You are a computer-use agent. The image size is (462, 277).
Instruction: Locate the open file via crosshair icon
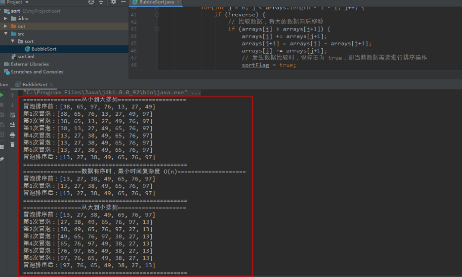(91, 2)
